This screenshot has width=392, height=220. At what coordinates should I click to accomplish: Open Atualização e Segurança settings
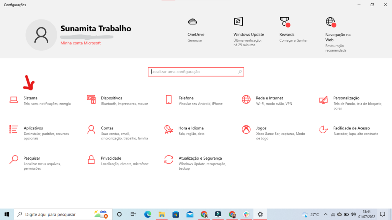pyautogui.click(x=200, y=158)
